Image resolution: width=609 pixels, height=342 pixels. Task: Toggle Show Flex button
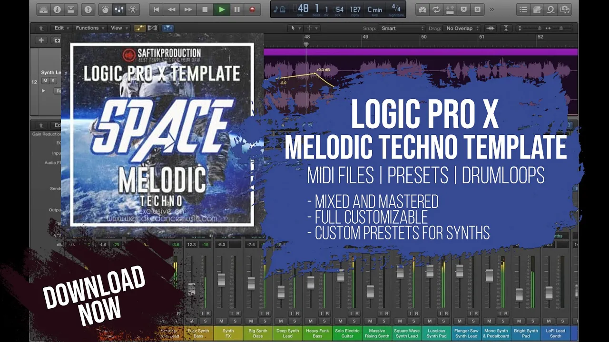[x=152, y=28]
